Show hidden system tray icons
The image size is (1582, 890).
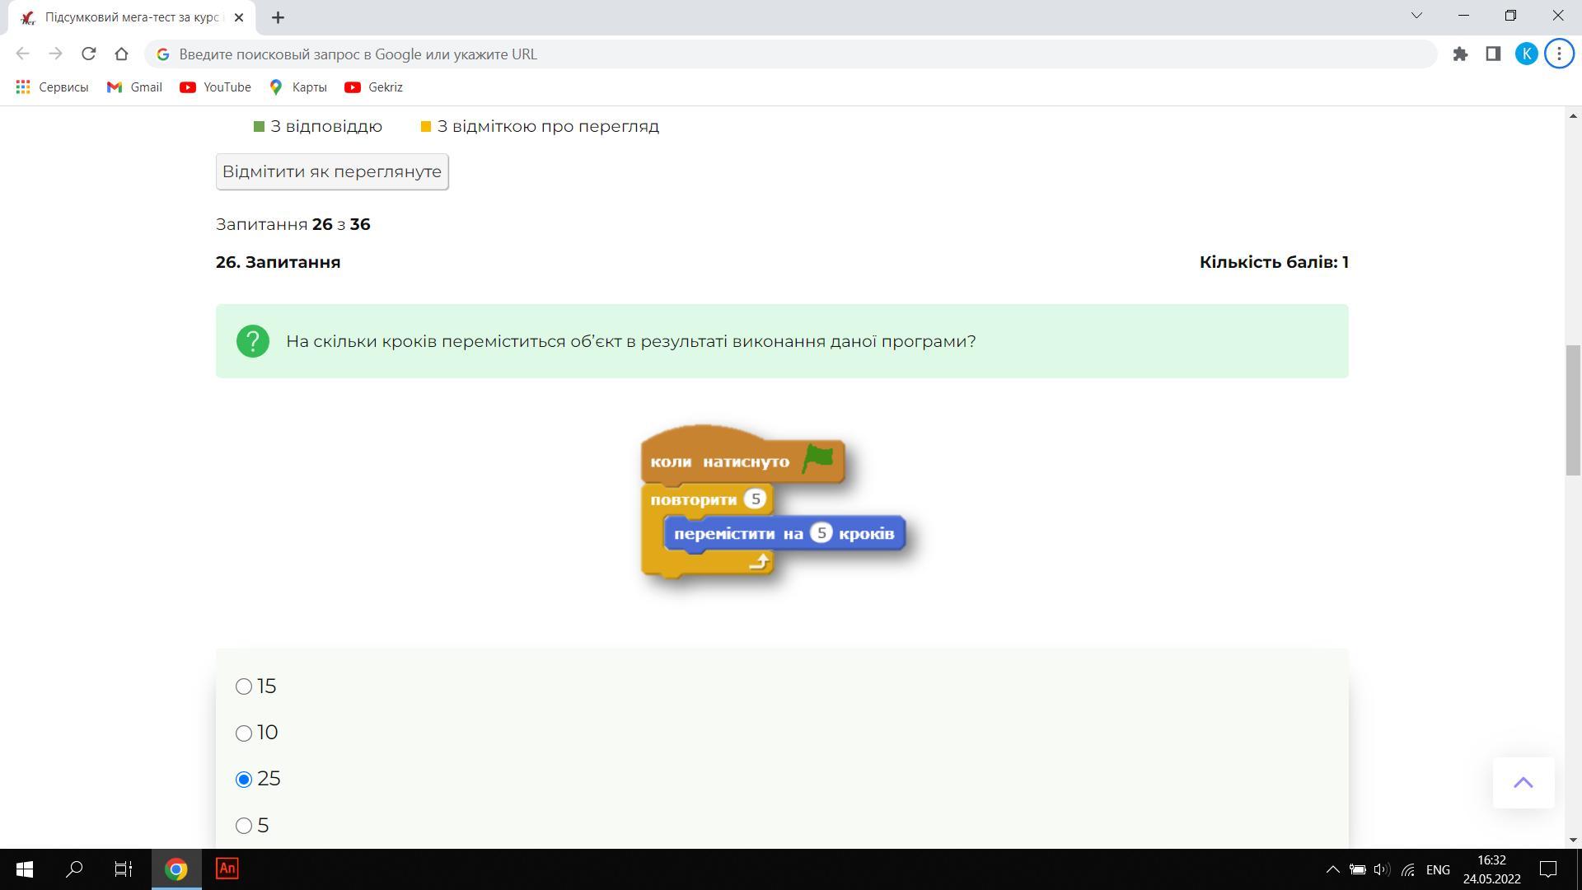pos(1332,869)
